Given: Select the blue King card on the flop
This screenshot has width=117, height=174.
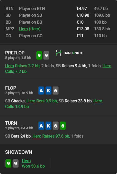Looking at the screenshot, I should tap(48, 91).
